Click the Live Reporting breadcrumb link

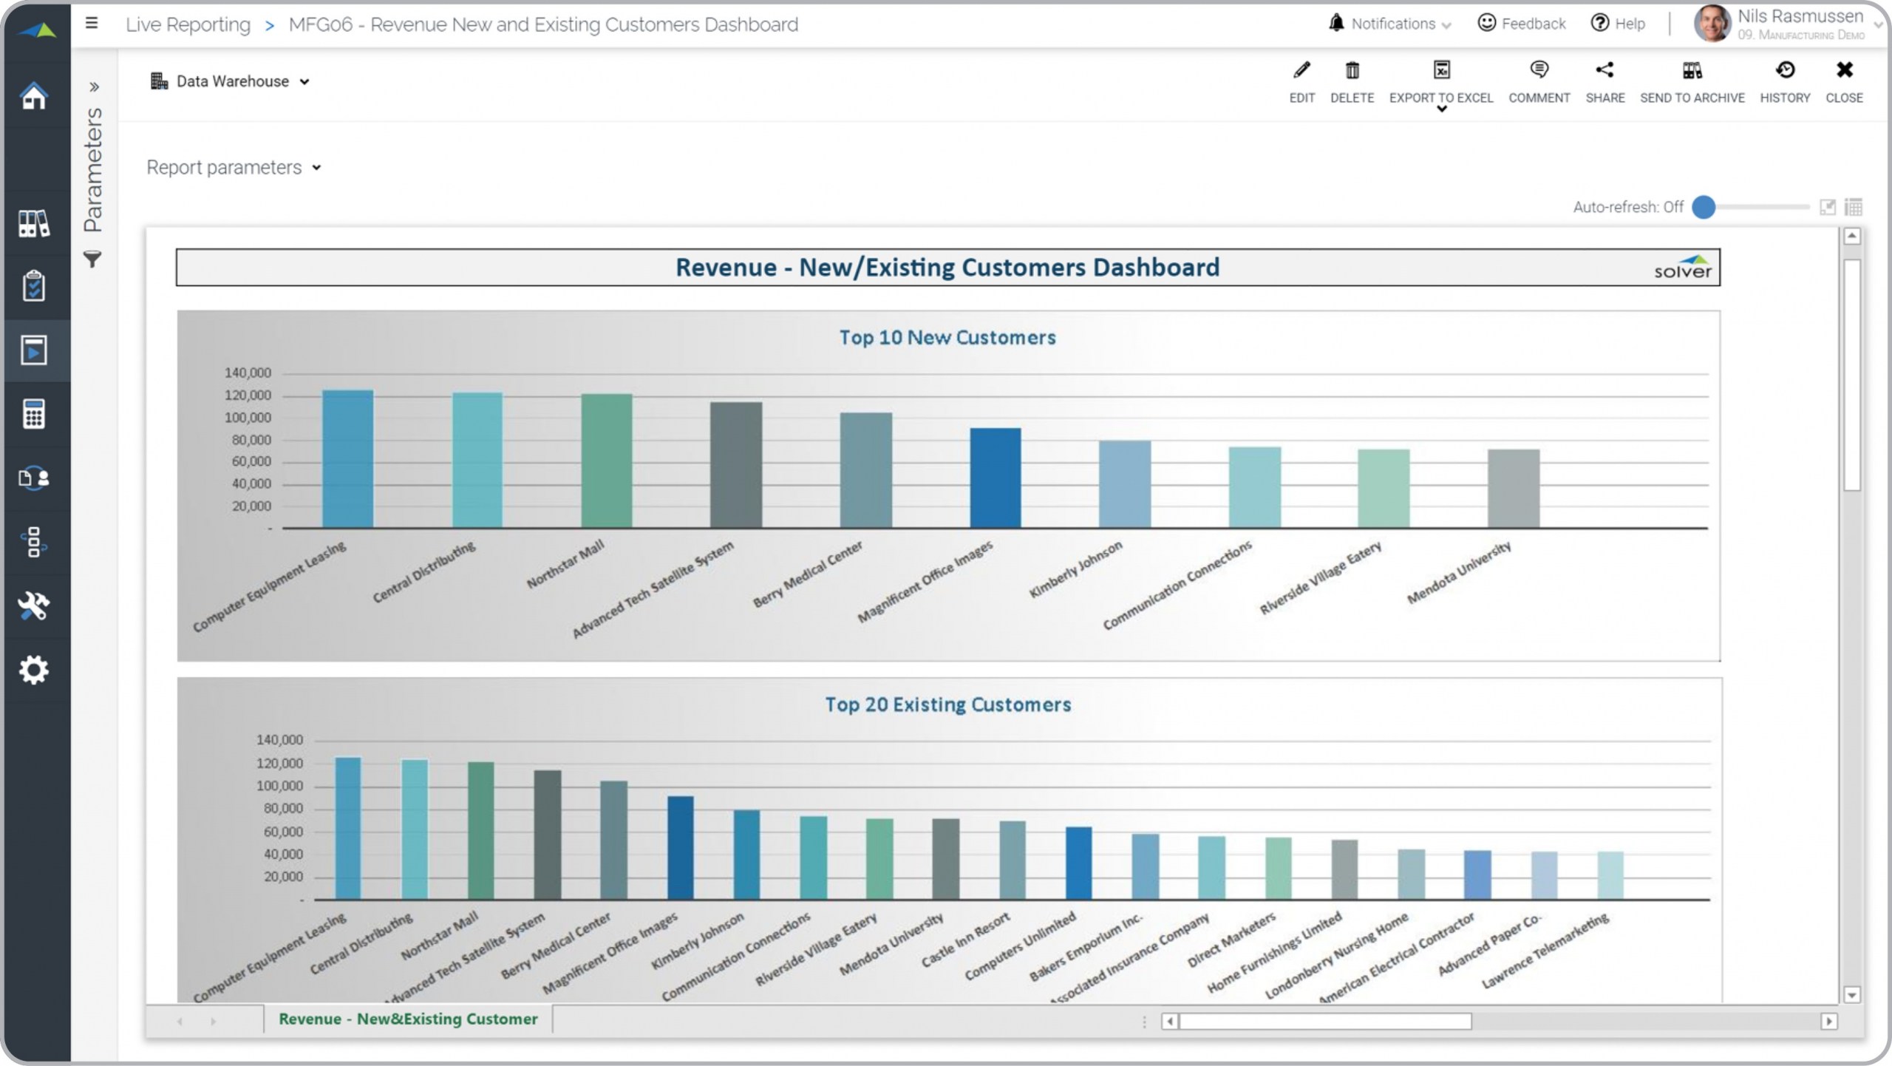point(188,24)
